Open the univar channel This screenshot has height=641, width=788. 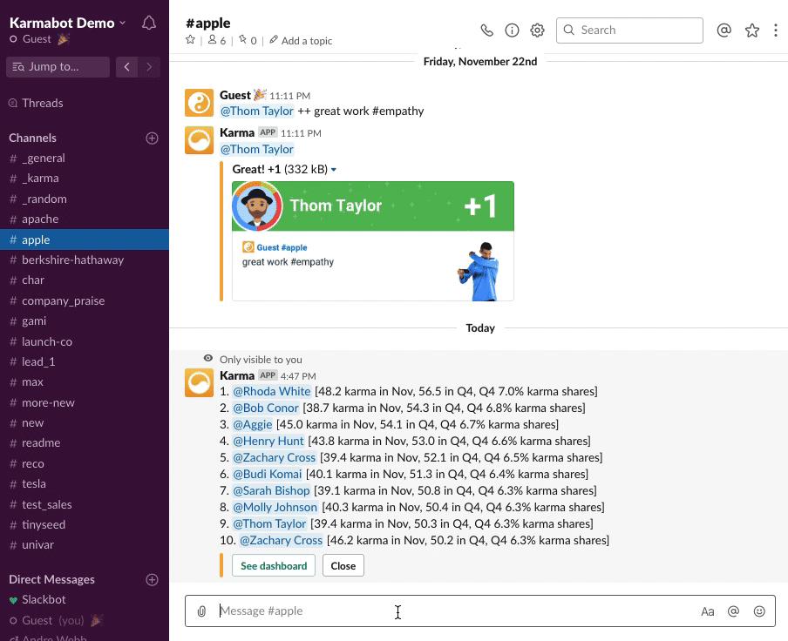coord(85,544)
